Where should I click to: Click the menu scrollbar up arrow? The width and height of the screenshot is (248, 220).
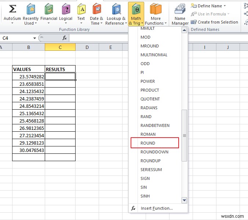coord(184,30)
